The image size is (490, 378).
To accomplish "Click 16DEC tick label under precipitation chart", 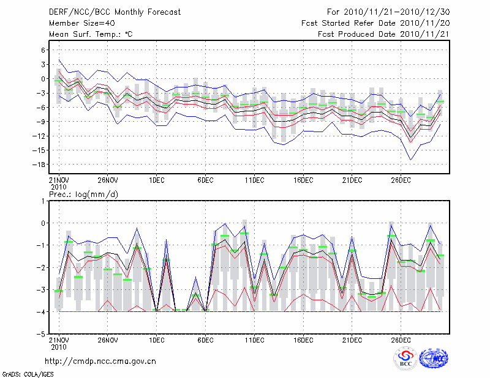I will pos(303,339).
